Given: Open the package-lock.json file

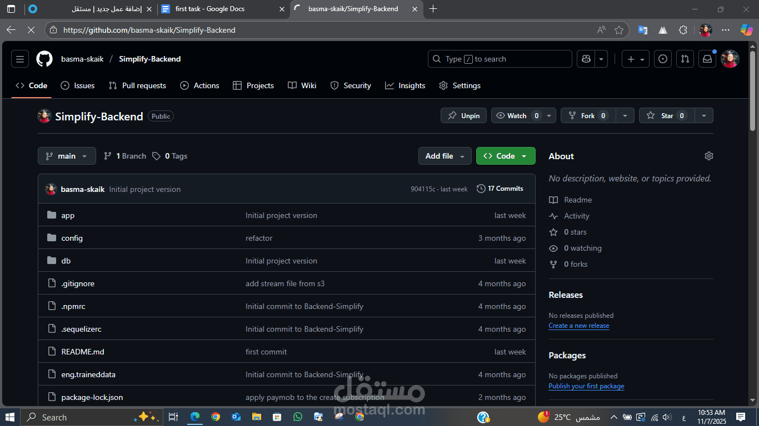Looking at the screenshot, I should (x=92, y=397).
